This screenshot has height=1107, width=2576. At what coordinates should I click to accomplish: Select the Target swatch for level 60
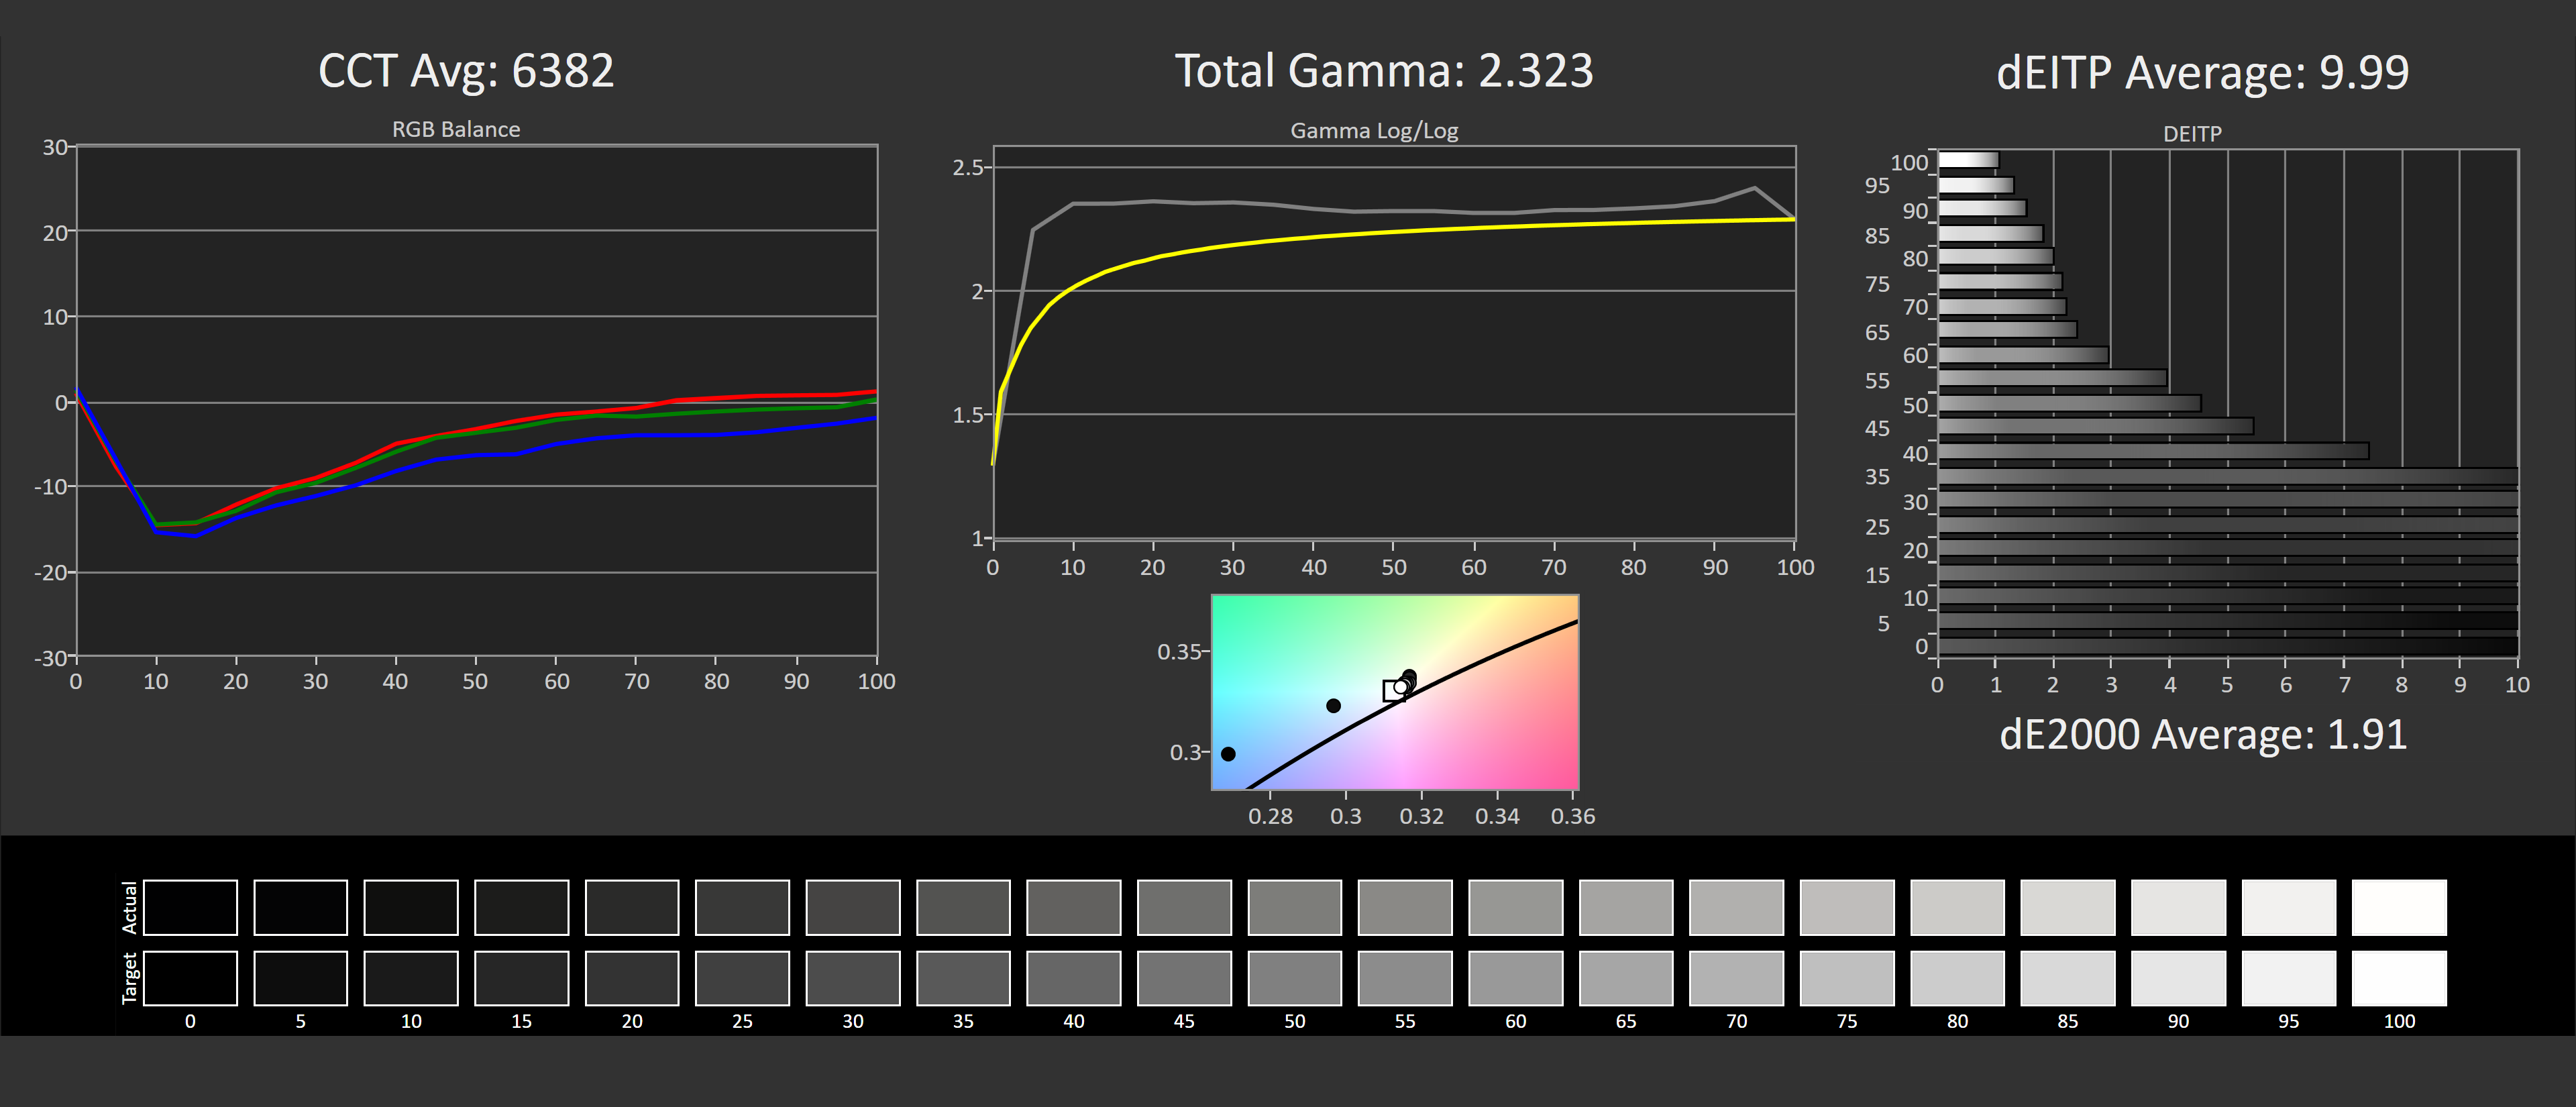[1515, 977]
